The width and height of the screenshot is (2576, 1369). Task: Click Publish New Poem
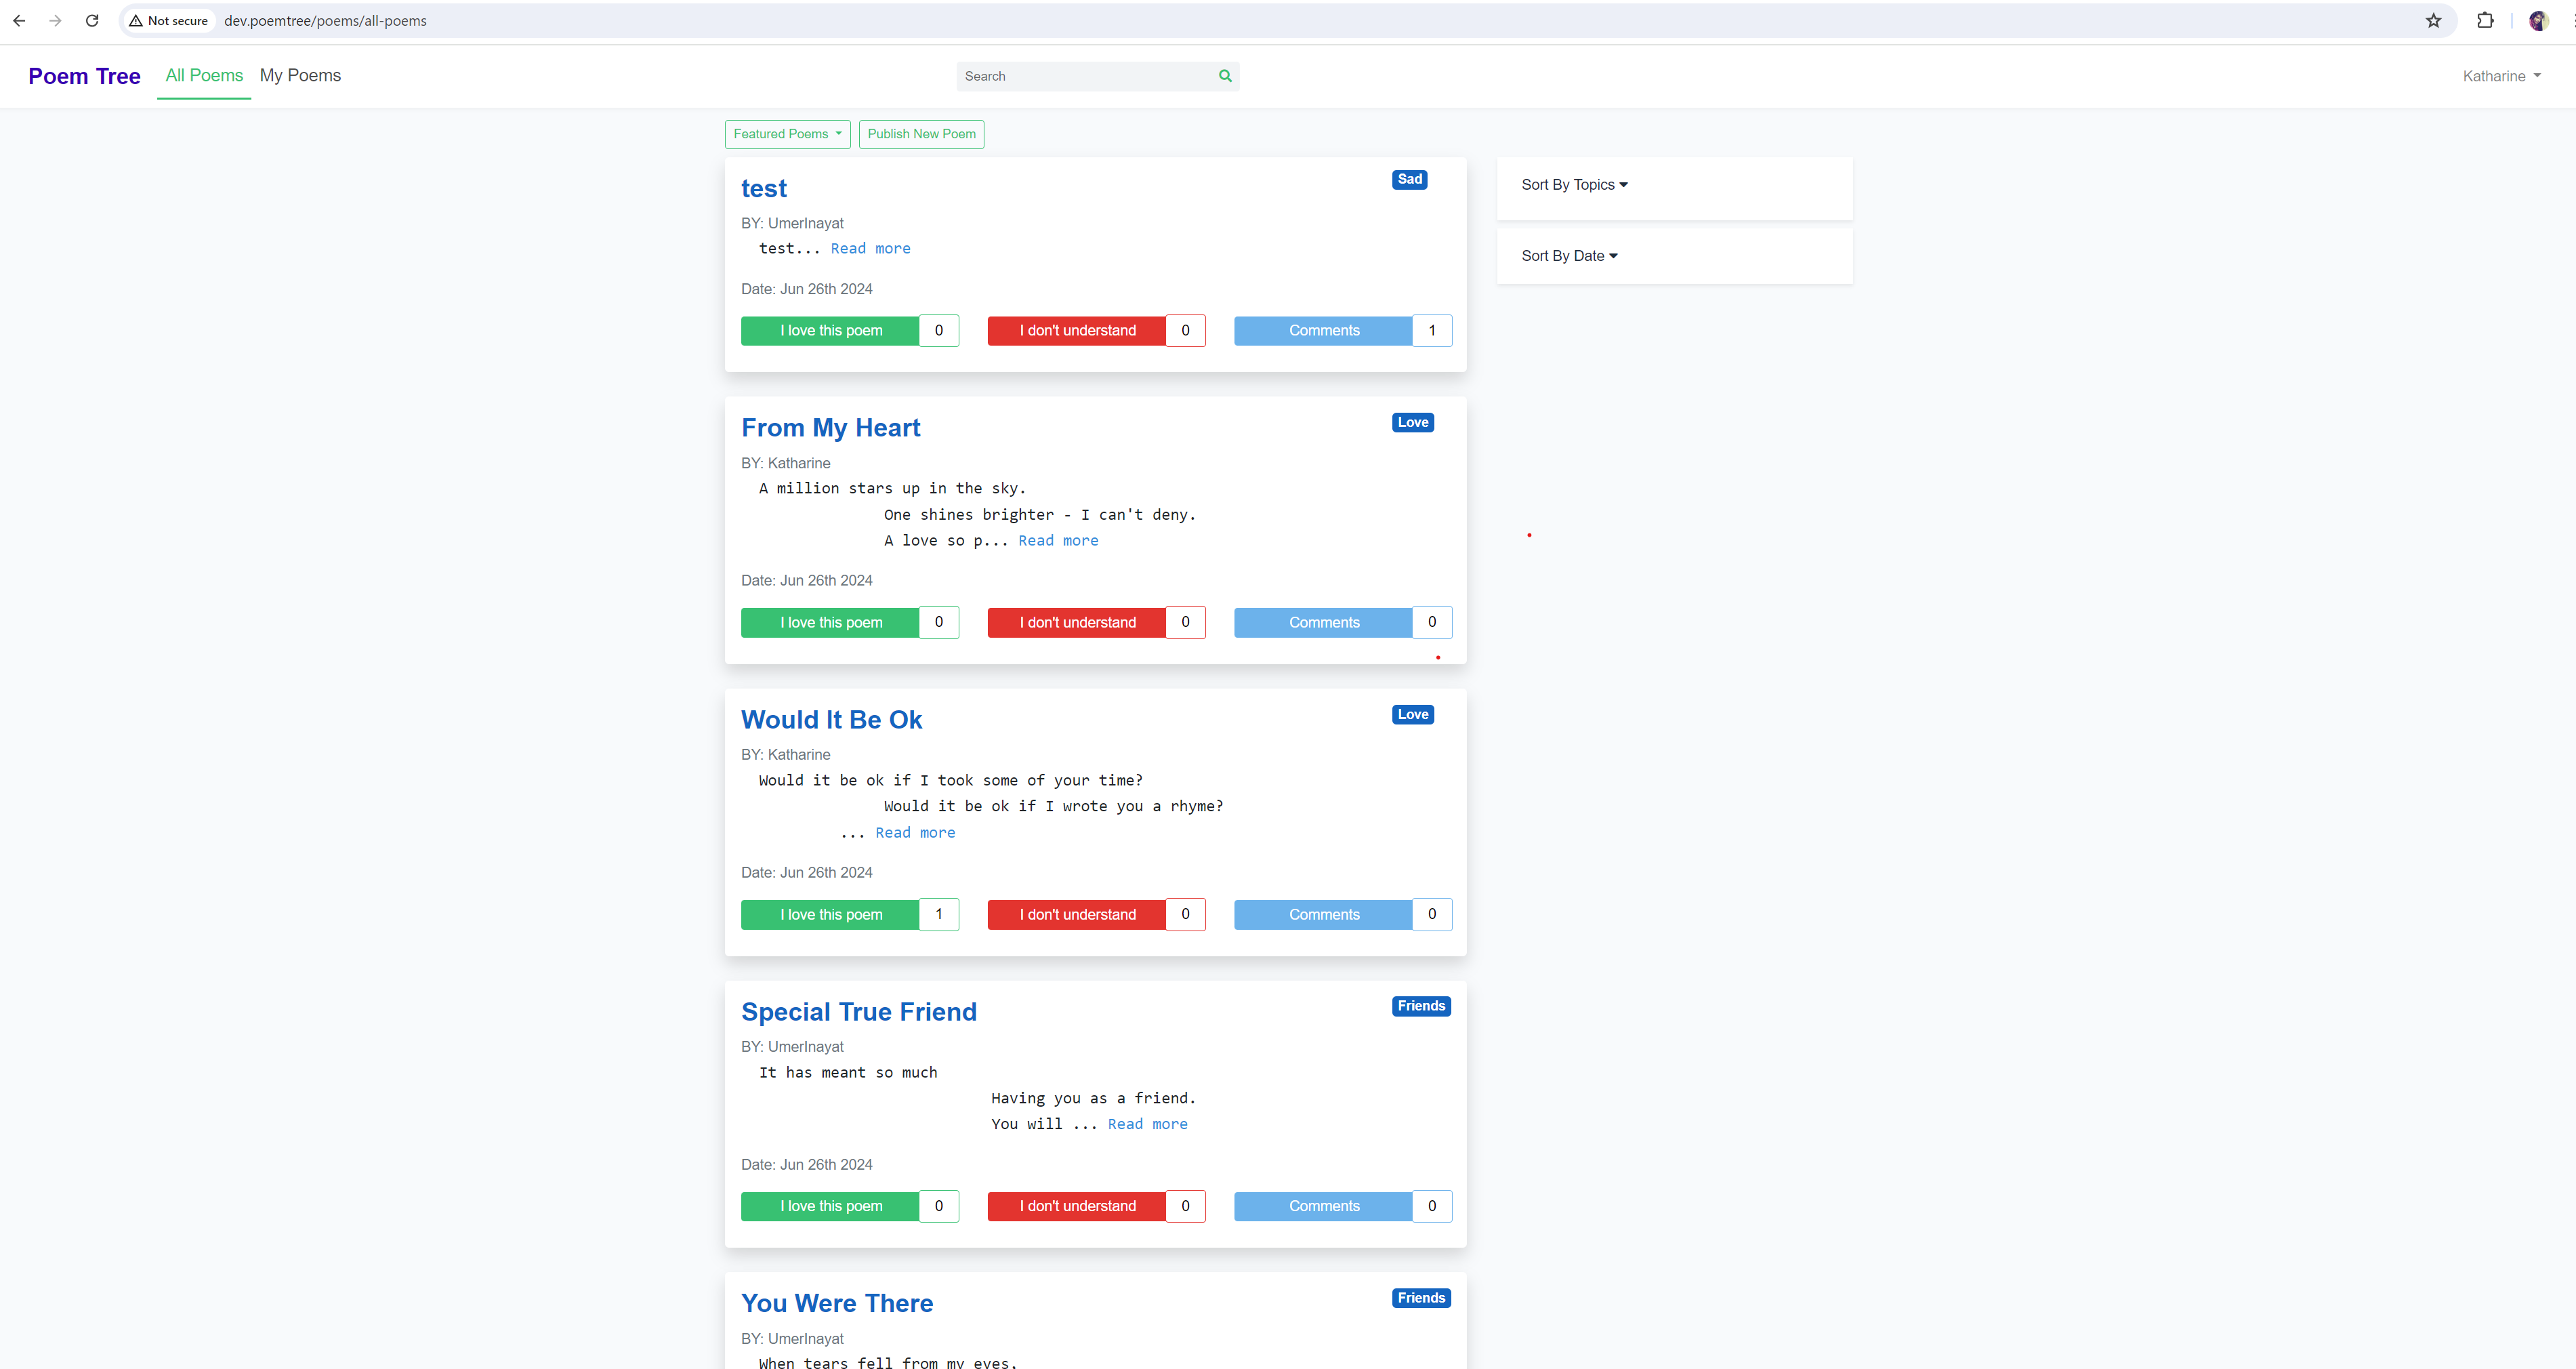coord(921,134)
